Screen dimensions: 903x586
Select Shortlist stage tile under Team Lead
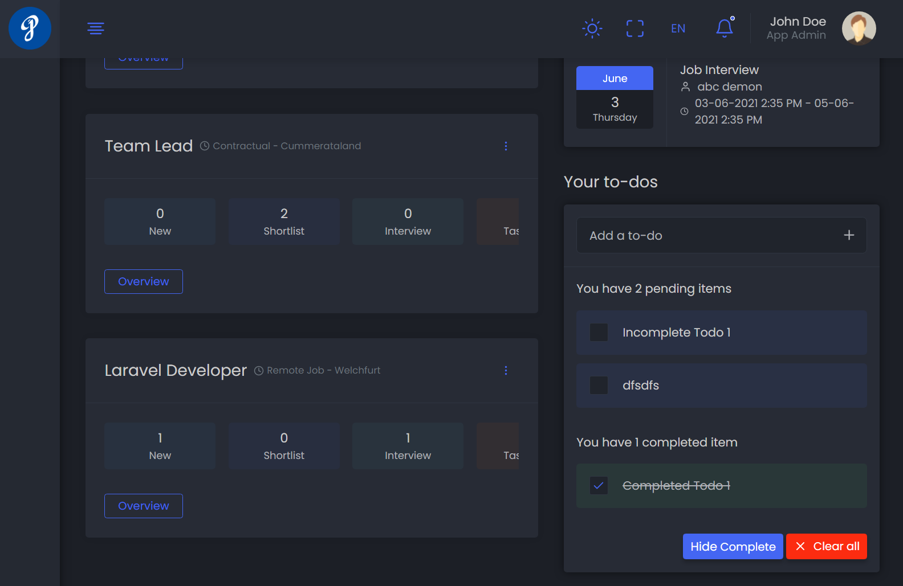click(x=284, y=222)
